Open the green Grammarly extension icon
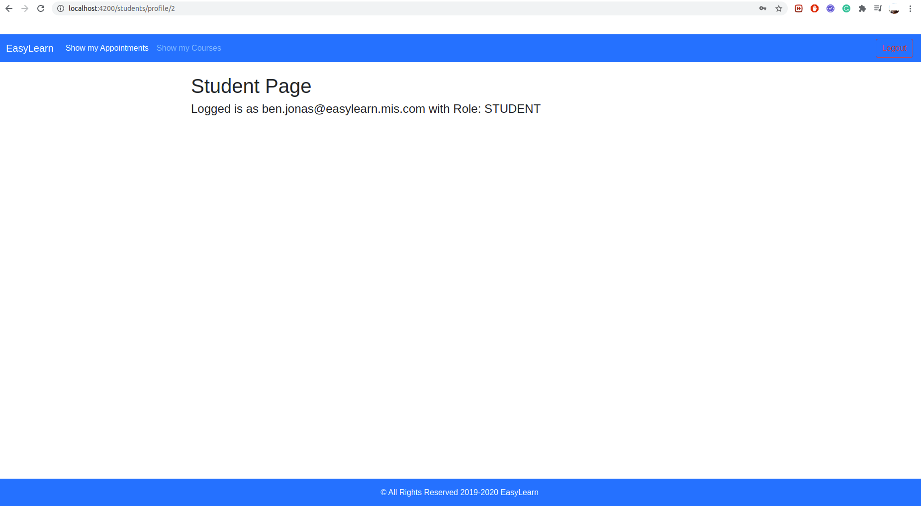This screenshot has height=506, width=921. (x=846, y=8)
